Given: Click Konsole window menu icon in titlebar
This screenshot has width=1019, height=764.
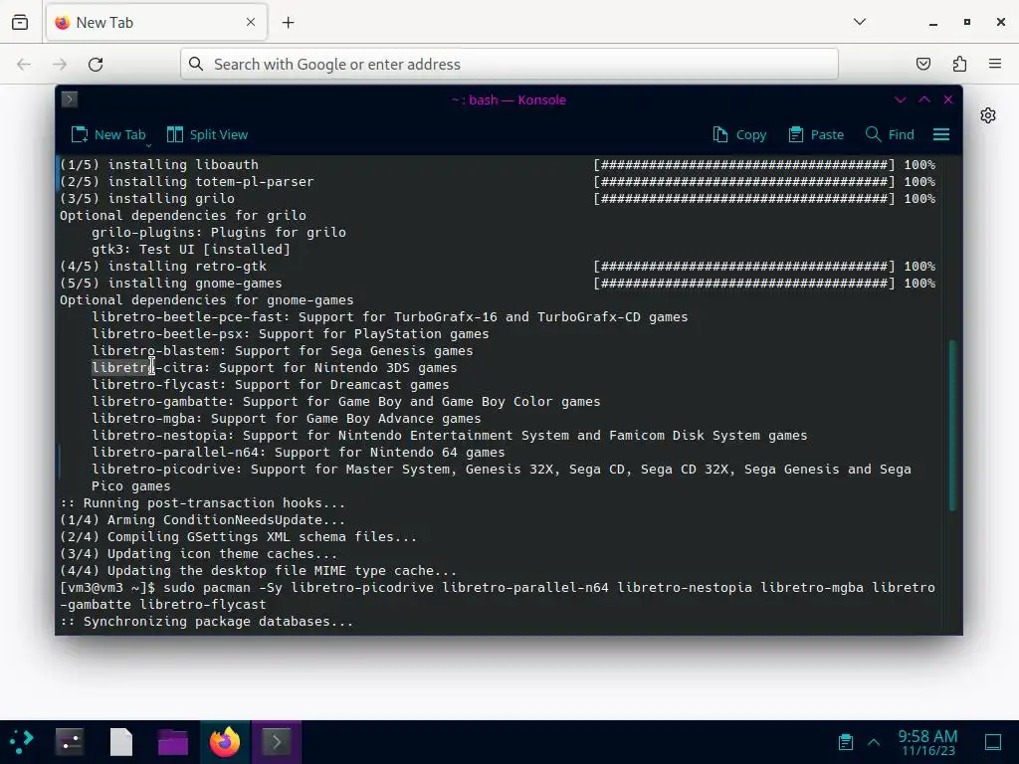Looking at the screenshot, I should point(70,99).
